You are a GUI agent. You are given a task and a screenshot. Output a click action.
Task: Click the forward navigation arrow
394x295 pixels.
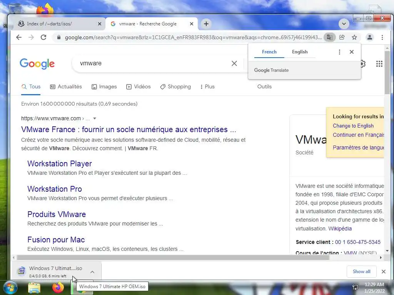pos(31,37)
